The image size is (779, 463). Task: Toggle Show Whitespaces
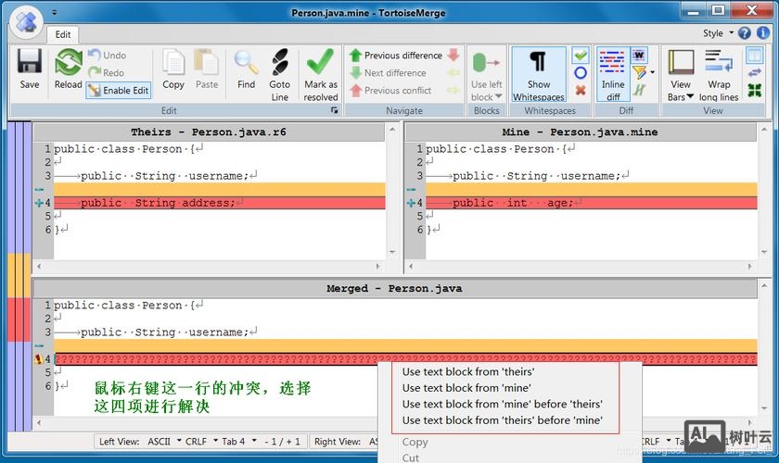tap(538, 72)
